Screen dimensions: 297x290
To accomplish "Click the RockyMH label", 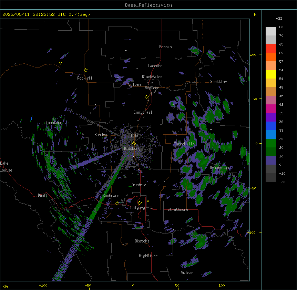I will tap(84, 78).
